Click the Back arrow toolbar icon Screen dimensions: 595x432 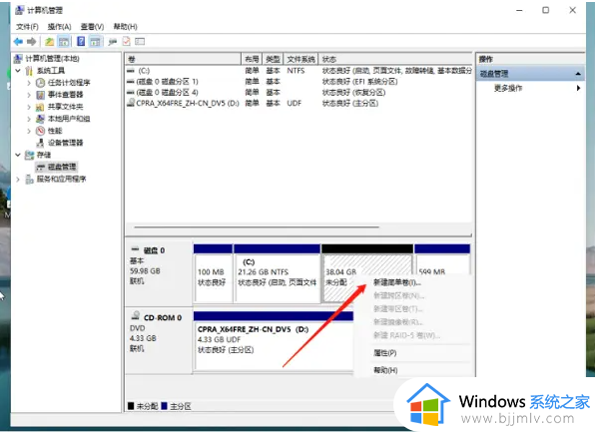coord(18,42)
